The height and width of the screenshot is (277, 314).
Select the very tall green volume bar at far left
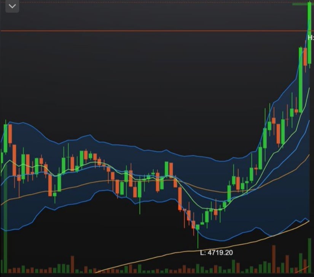click(x=5, y=218)
